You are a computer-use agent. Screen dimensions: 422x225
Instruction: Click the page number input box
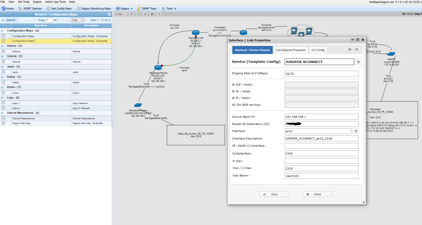coord(49,20)
